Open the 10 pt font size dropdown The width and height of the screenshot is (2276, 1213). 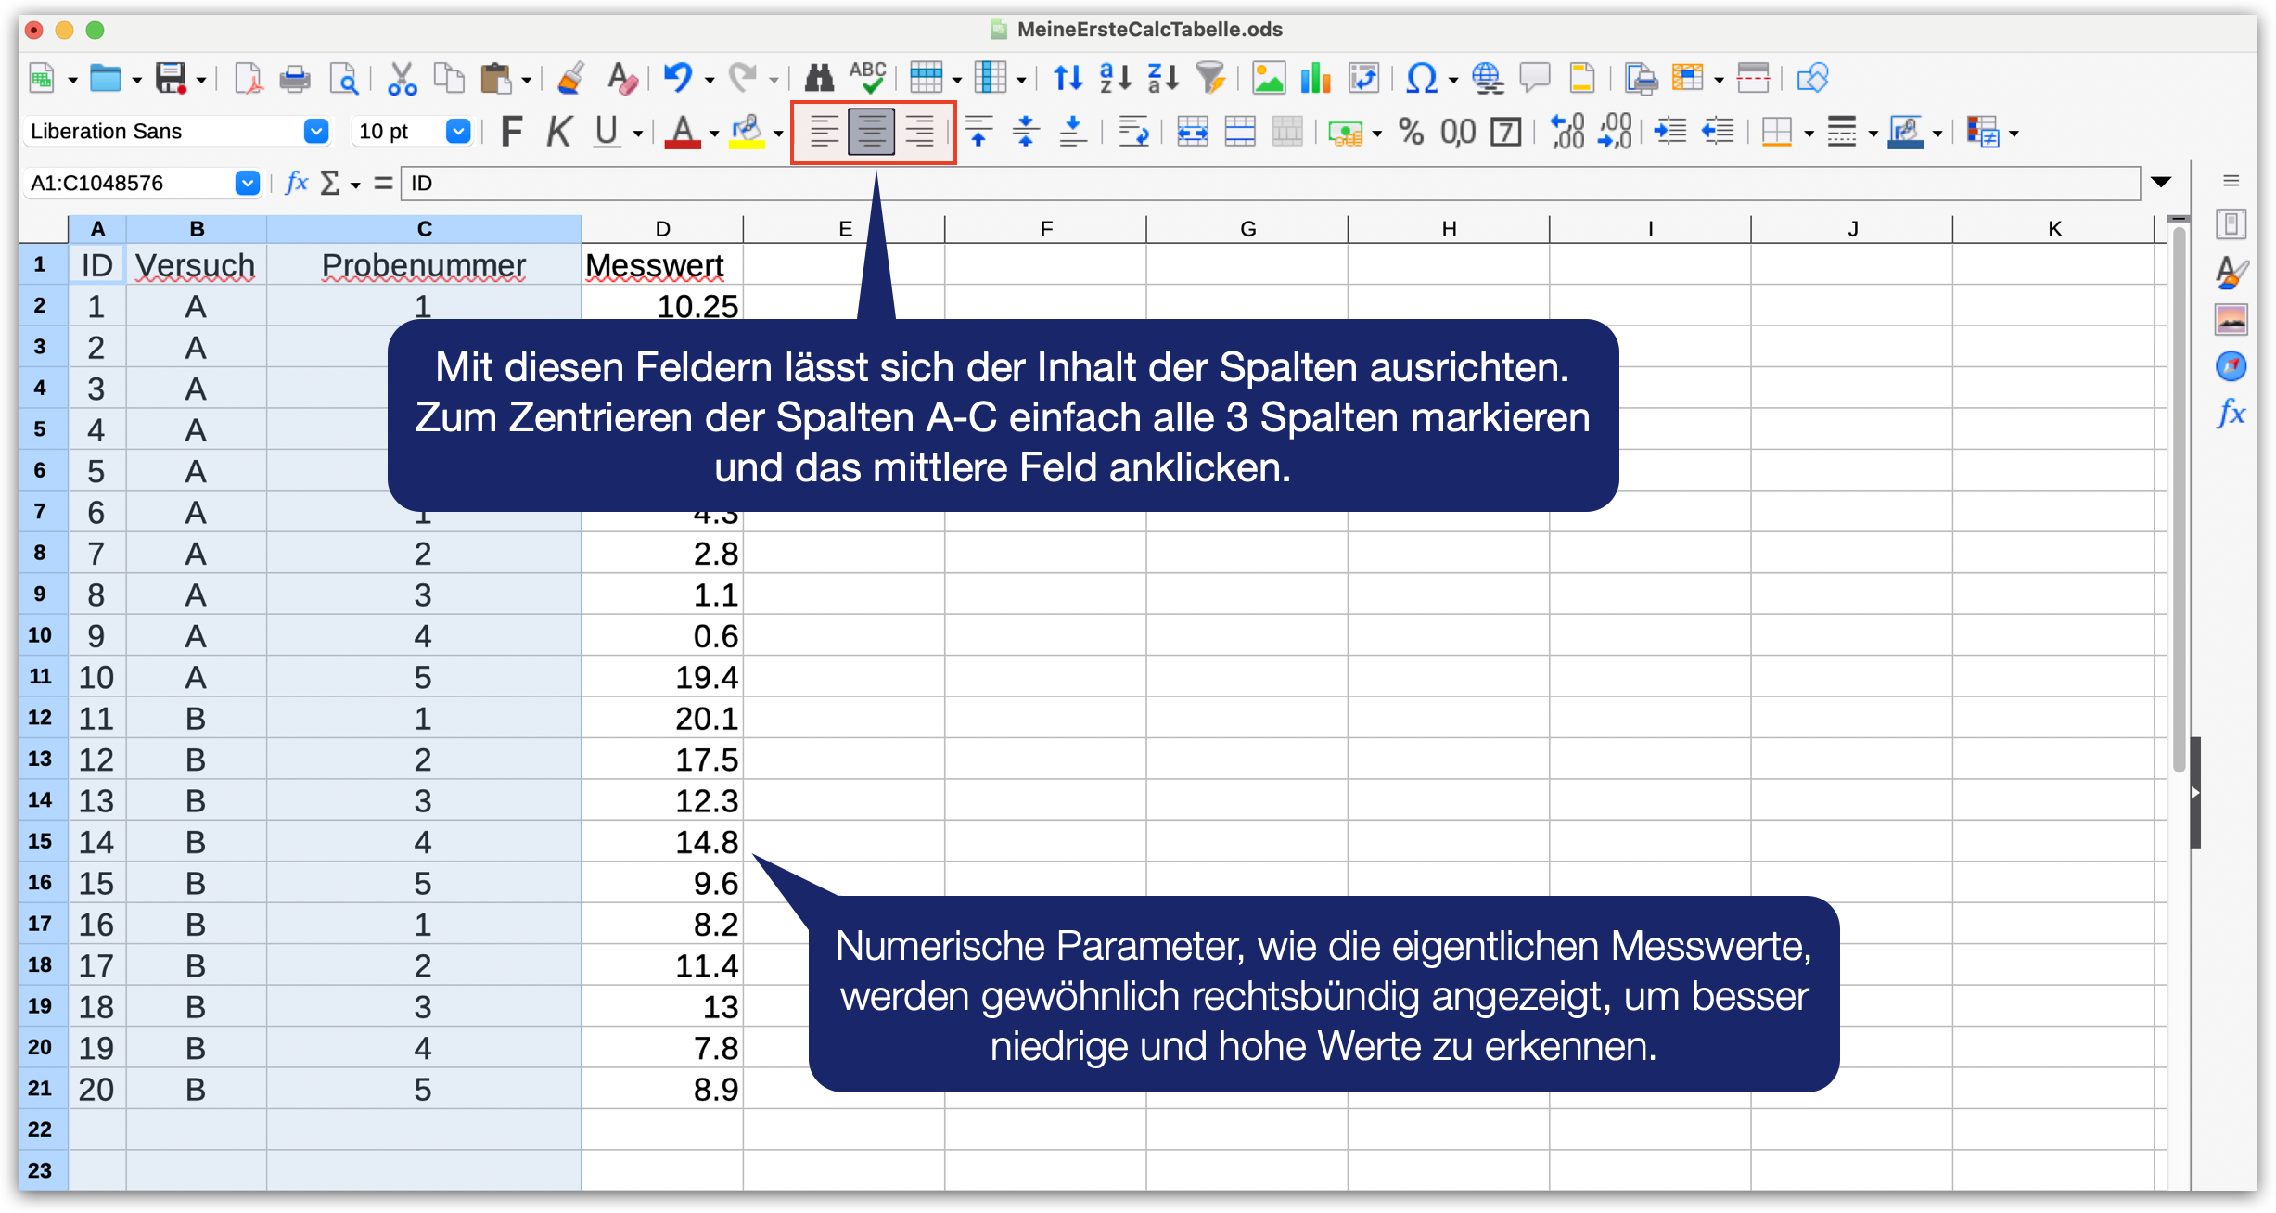(x=457, y=132)
